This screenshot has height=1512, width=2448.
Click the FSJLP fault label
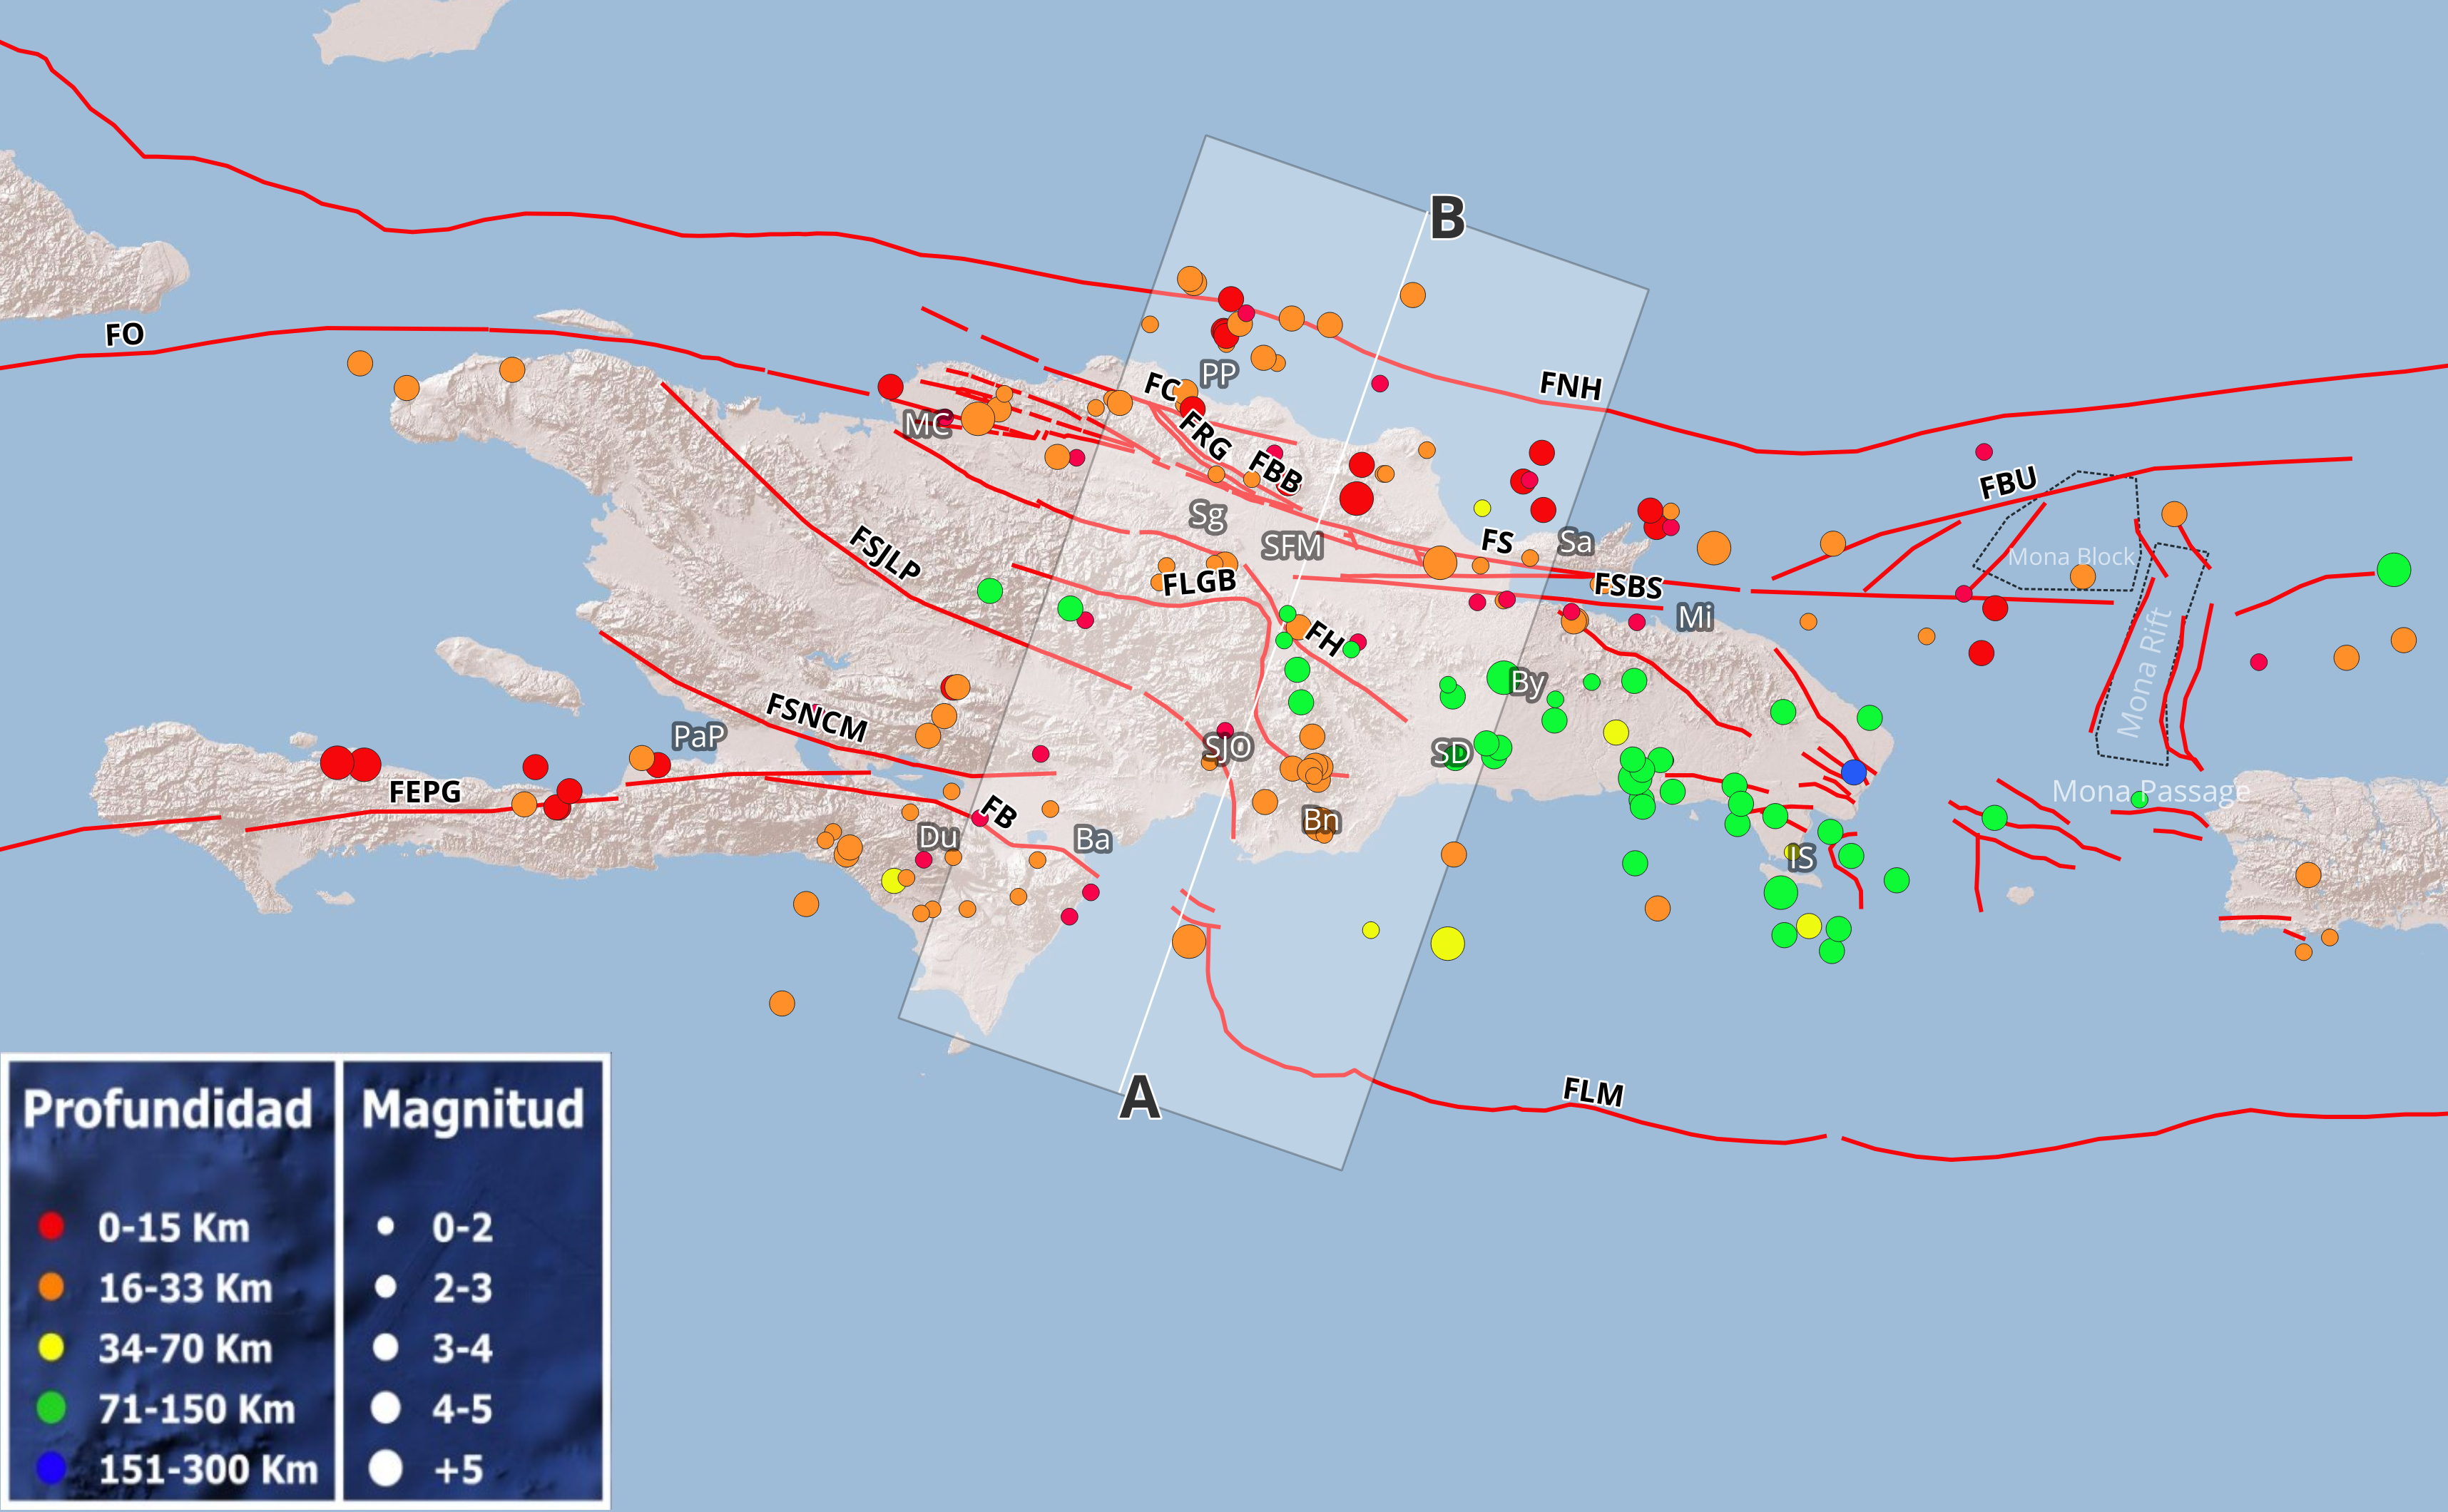tap(885, 553)
